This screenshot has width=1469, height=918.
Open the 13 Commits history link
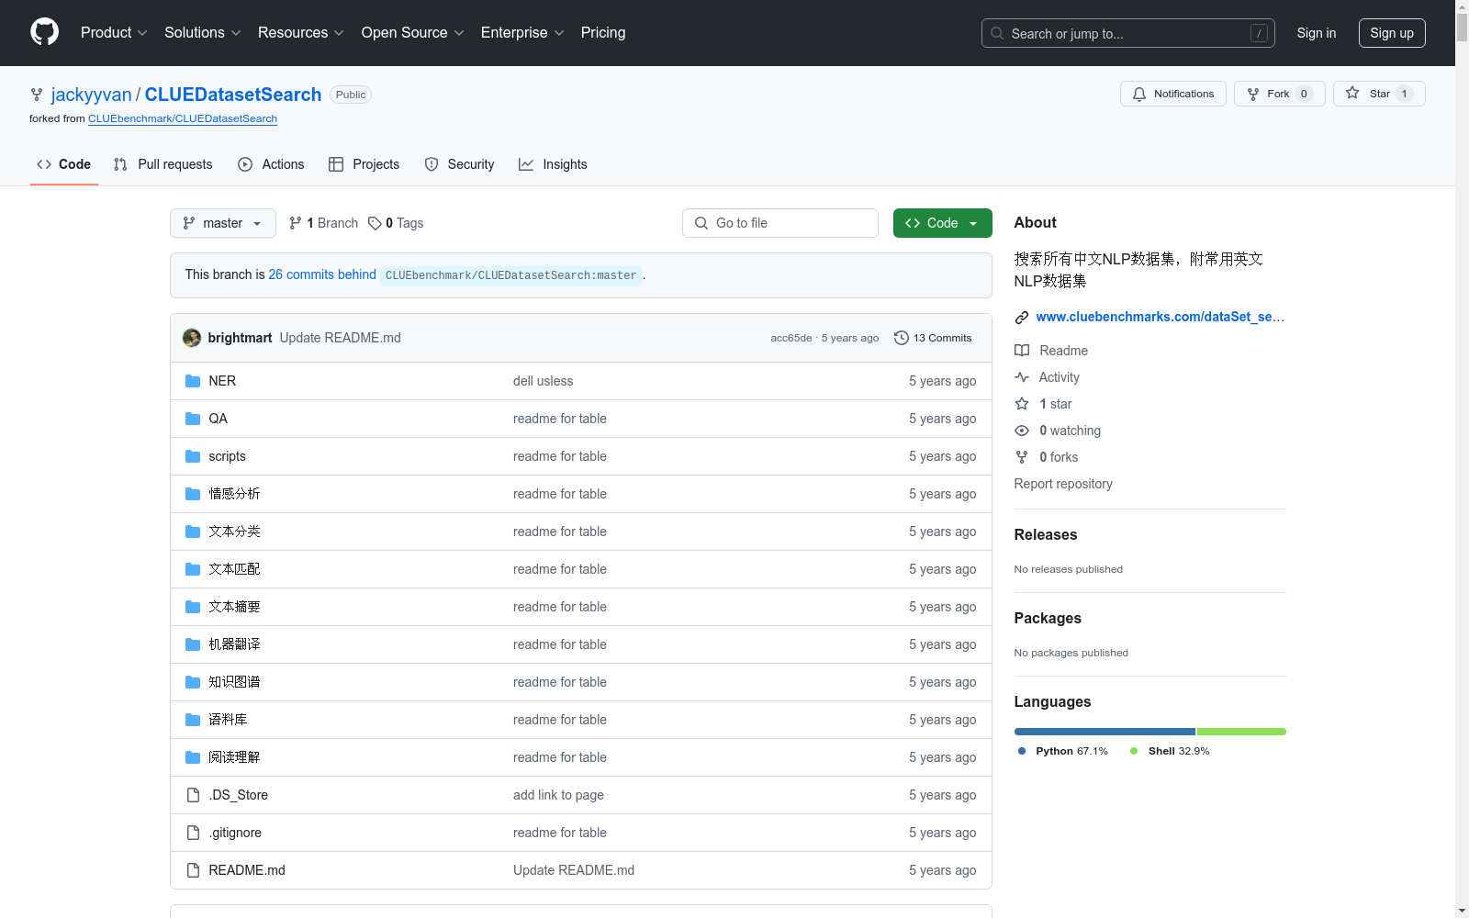tap(933, 338)
